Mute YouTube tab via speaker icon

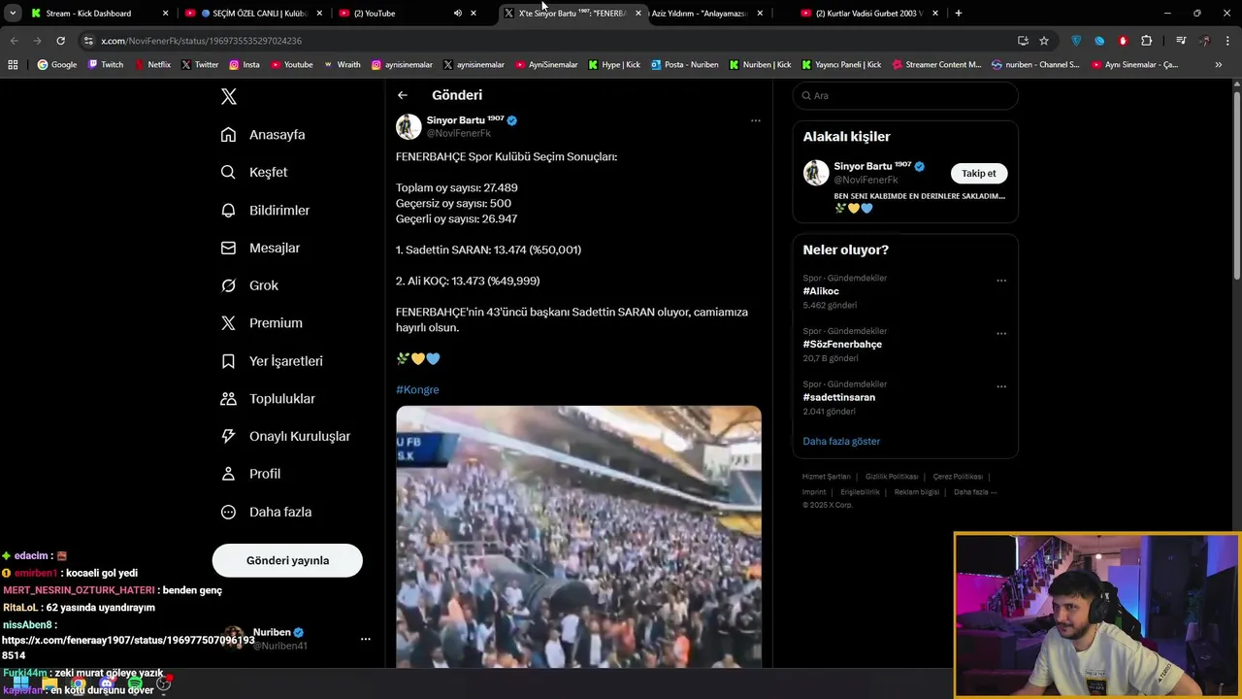click(x=457, y=14)
